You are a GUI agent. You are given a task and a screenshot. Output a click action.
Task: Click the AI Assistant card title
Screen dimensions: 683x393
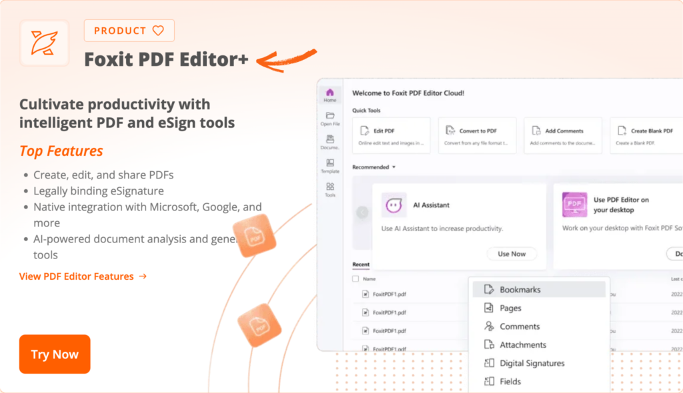432,205
